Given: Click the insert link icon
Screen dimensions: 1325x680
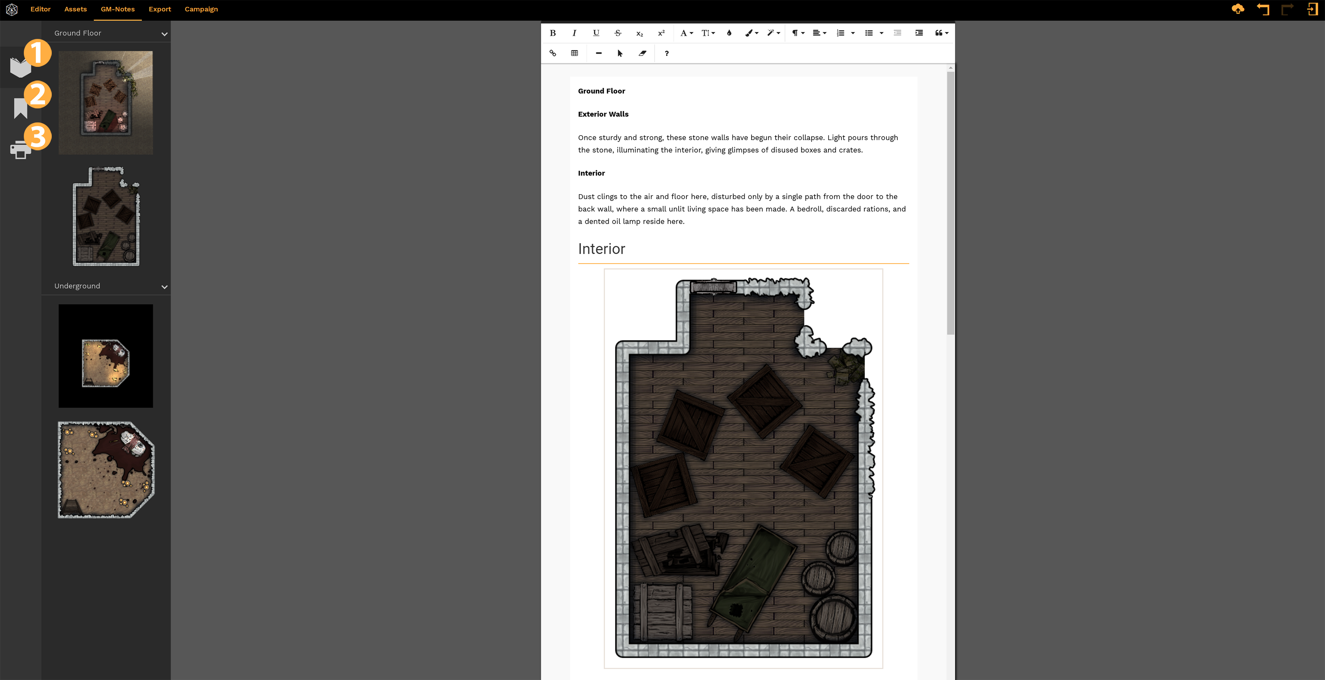Looking at the screenshot, I should click(552, 53).
